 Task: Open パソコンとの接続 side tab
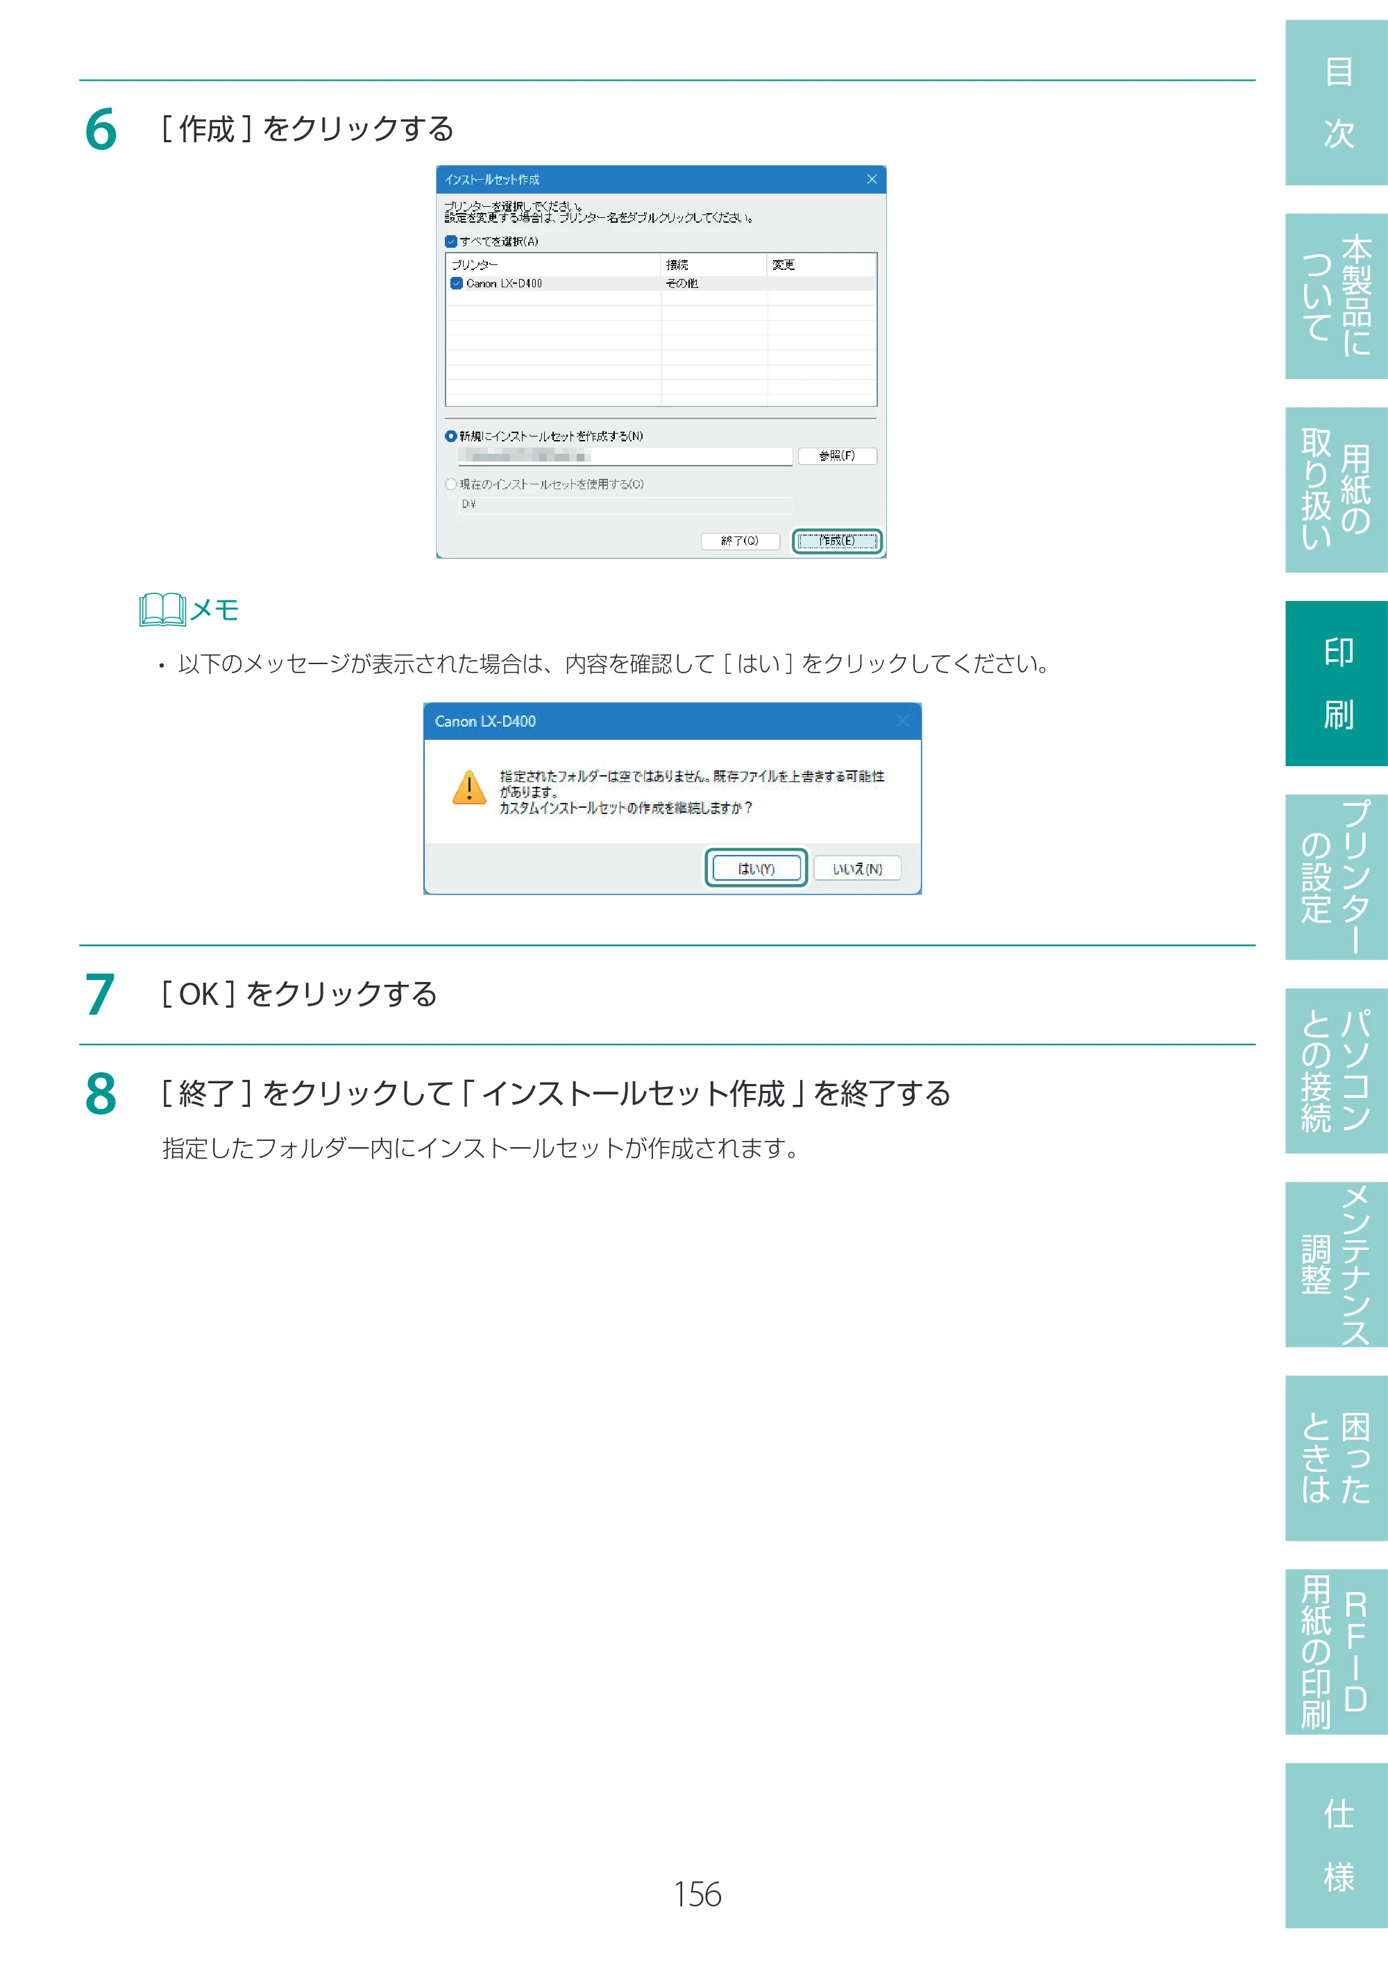[1336, 1070]
